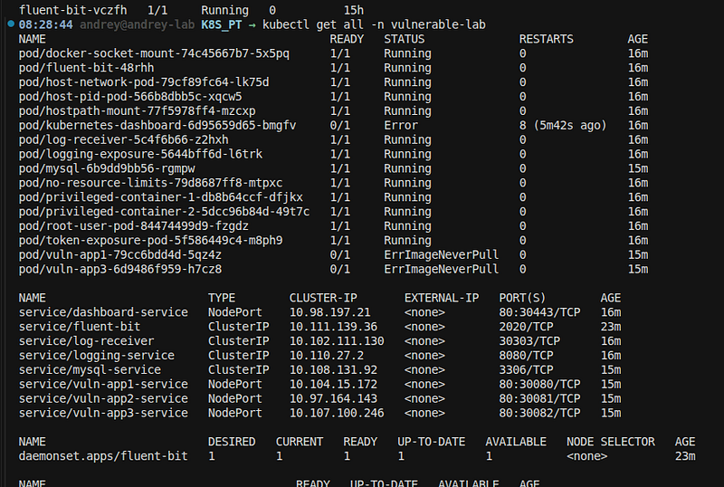Click the 80:30443/TCP port entry
Image resolution: width=724 pixels, height=487 pixels.
coord(539,312)
